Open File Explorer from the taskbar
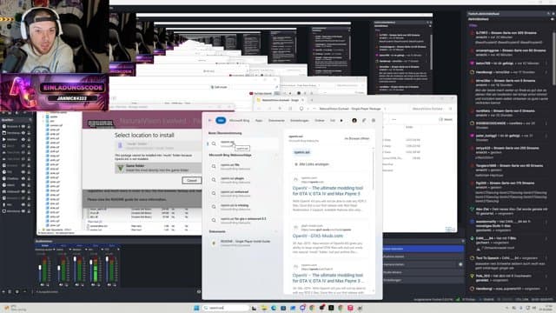Image resolution: width=556 pixels, height=313 pixels. point(264,308)
